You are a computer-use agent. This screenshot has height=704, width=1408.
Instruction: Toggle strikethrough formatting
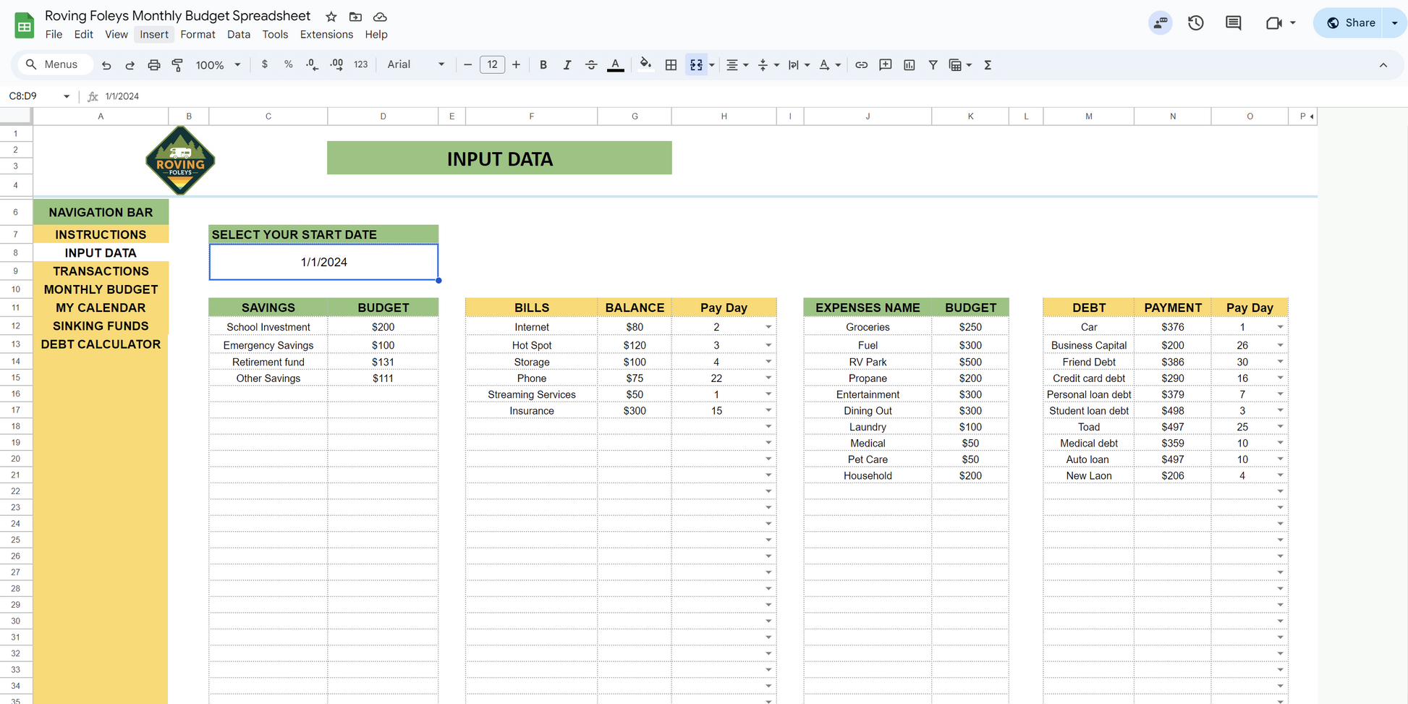coord(591,65)
